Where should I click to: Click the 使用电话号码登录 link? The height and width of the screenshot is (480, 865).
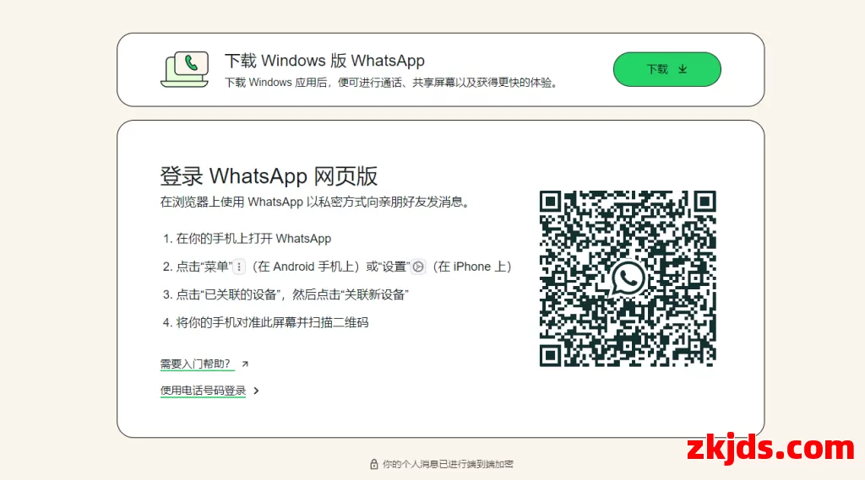click(203, 391)
